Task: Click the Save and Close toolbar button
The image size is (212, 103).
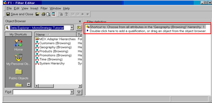Action: click(x=20, y=14)
